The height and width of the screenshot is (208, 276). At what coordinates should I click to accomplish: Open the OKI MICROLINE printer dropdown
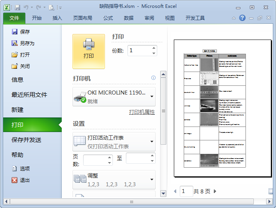pyautogui.click(x=152, y=96)
